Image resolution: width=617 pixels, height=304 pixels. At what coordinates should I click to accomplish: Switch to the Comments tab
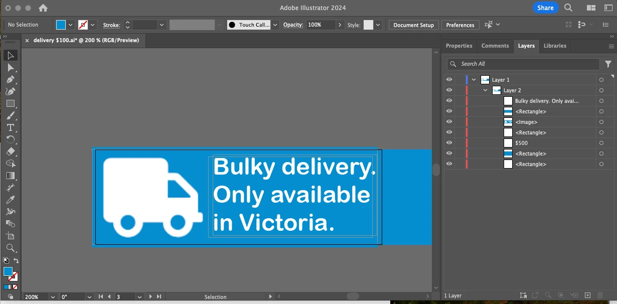coord(495,46)
